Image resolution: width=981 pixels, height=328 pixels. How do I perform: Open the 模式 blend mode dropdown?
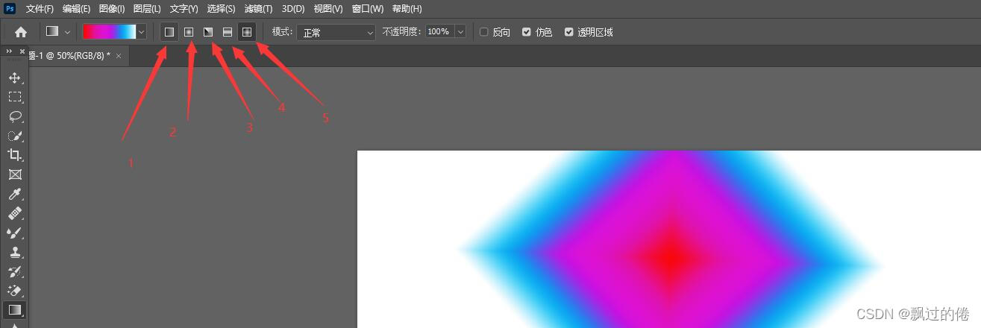[x=336, y=32]
